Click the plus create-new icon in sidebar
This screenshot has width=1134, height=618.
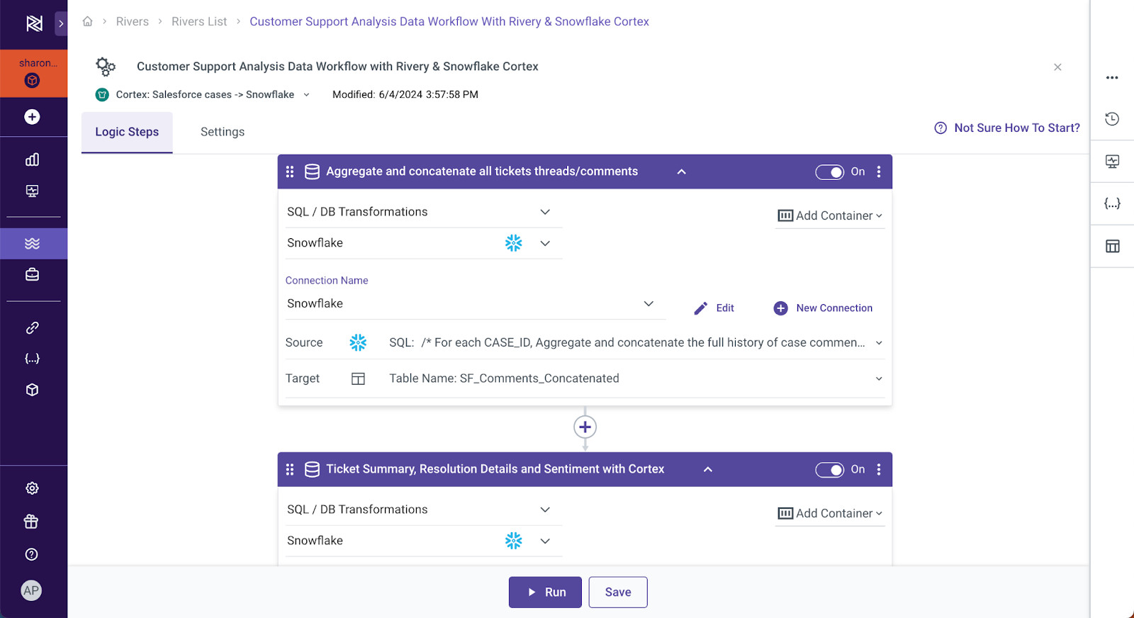[32, 117]
